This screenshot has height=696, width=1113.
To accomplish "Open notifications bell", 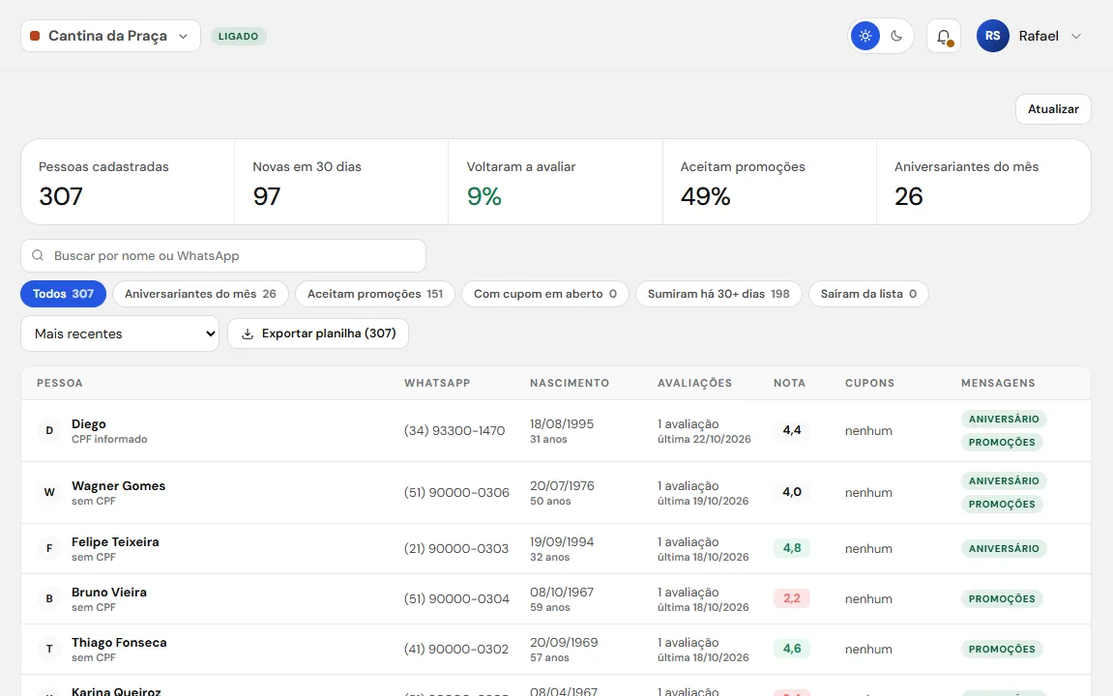I will (944, 36).
